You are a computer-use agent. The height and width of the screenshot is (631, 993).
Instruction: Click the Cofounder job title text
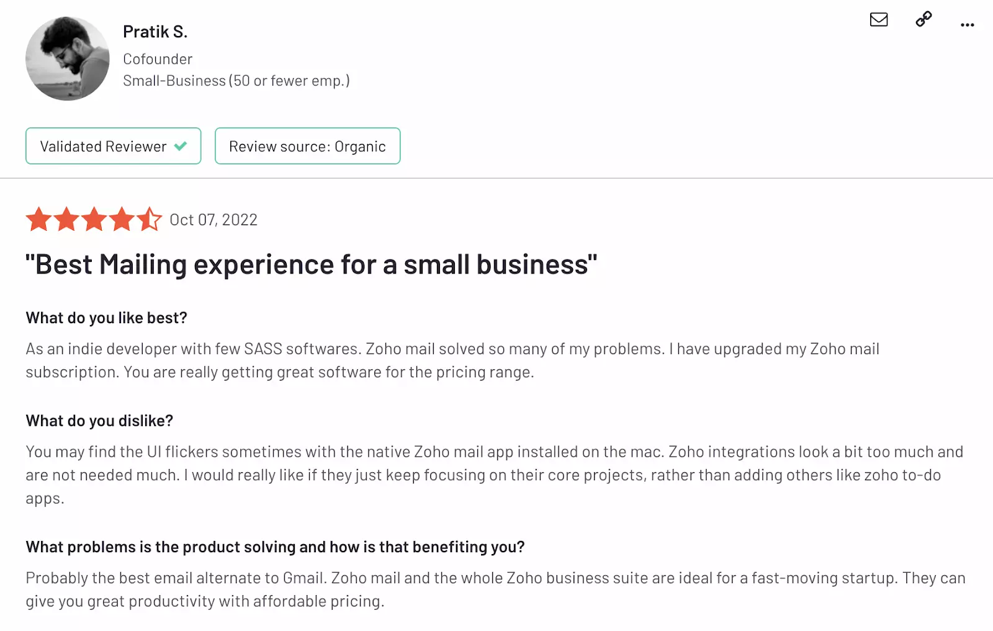click(x=158, y=60)
